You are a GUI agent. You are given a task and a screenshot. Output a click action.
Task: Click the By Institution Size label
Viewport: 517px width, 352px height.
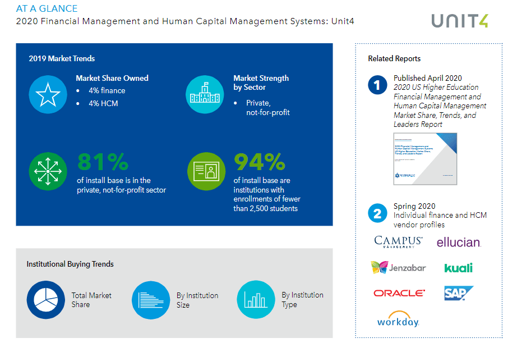coord(197,300)
